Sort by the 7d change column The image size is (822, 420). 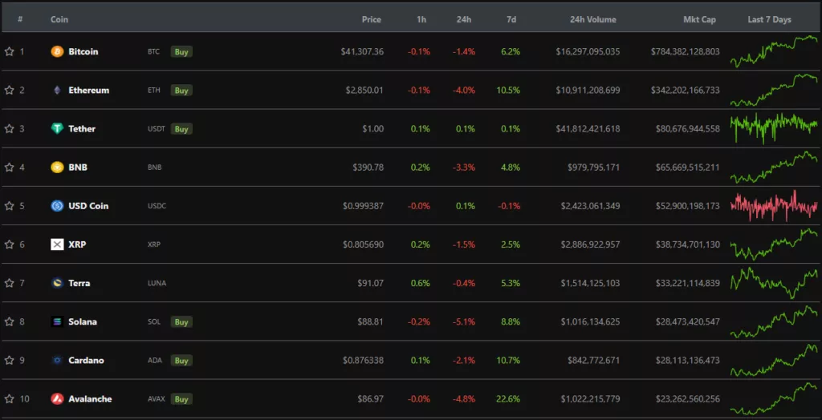tap(511, 19)
